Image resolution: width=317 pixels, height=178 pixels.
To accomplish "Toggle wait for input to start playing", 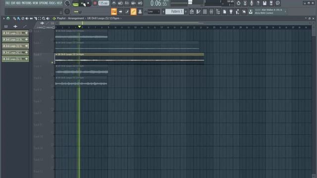I will coord(120,3).
